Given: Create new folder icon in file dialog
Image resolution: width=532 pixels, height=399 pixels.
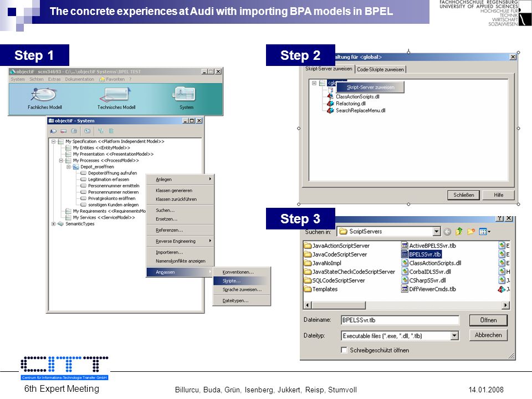Looking at the screenshot, I should tap(470, 232).
